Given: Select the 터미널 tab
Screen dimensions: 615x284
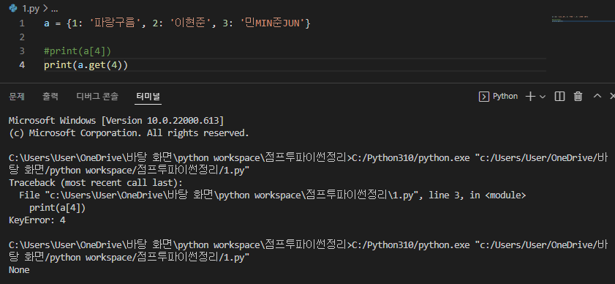Looking at the screenshot, I should click(x=148, y=96).
